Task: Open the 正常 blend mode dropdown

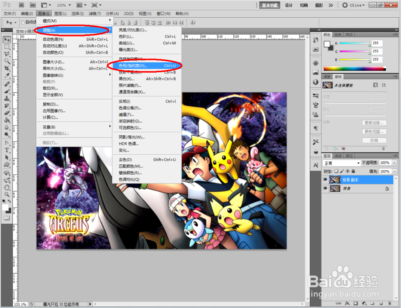Action: click(x=342, y=163)
